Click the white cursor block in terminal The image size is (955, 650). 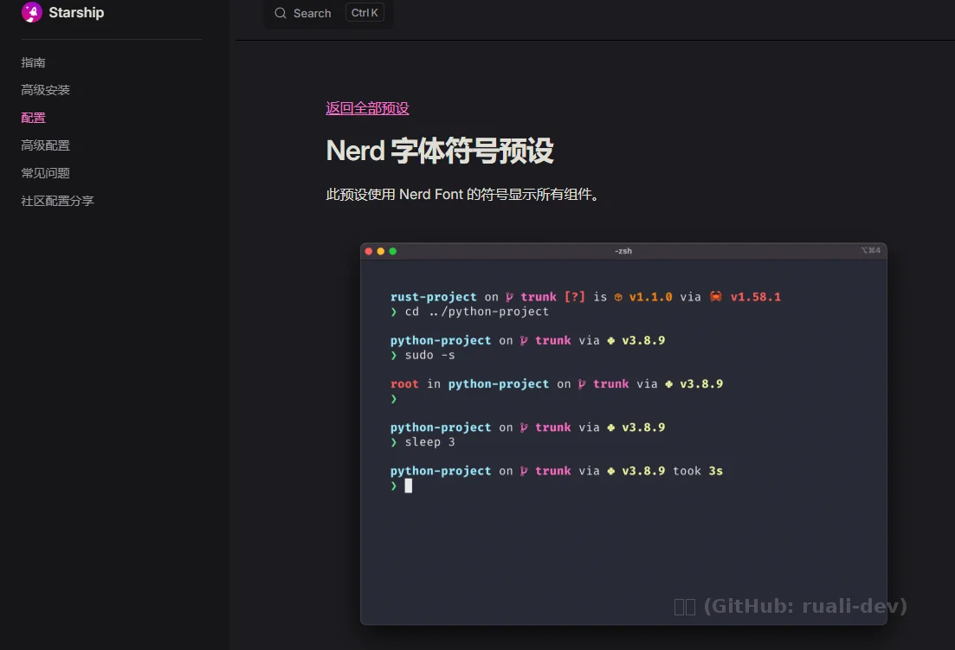tap(409, 486)
